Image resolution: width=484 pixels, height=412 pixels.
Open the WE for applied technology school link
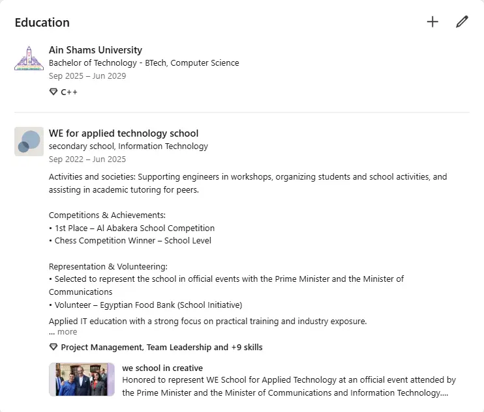click(x=123, y=133)
